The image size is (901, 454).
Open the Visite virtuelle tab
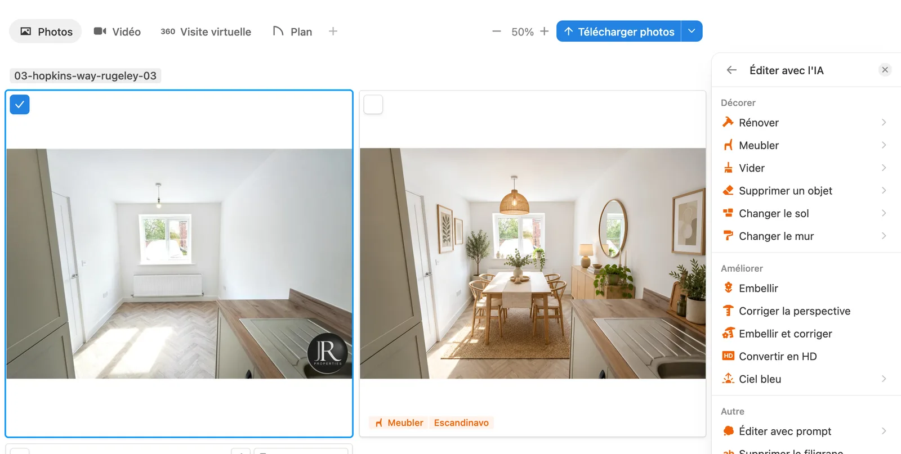pyautogui.click(x=206, y=32)
